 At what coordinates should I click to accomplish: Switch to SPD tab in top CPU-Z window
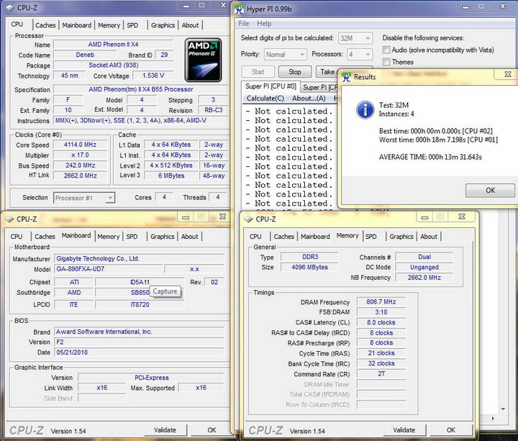click(x=132, y=25)
